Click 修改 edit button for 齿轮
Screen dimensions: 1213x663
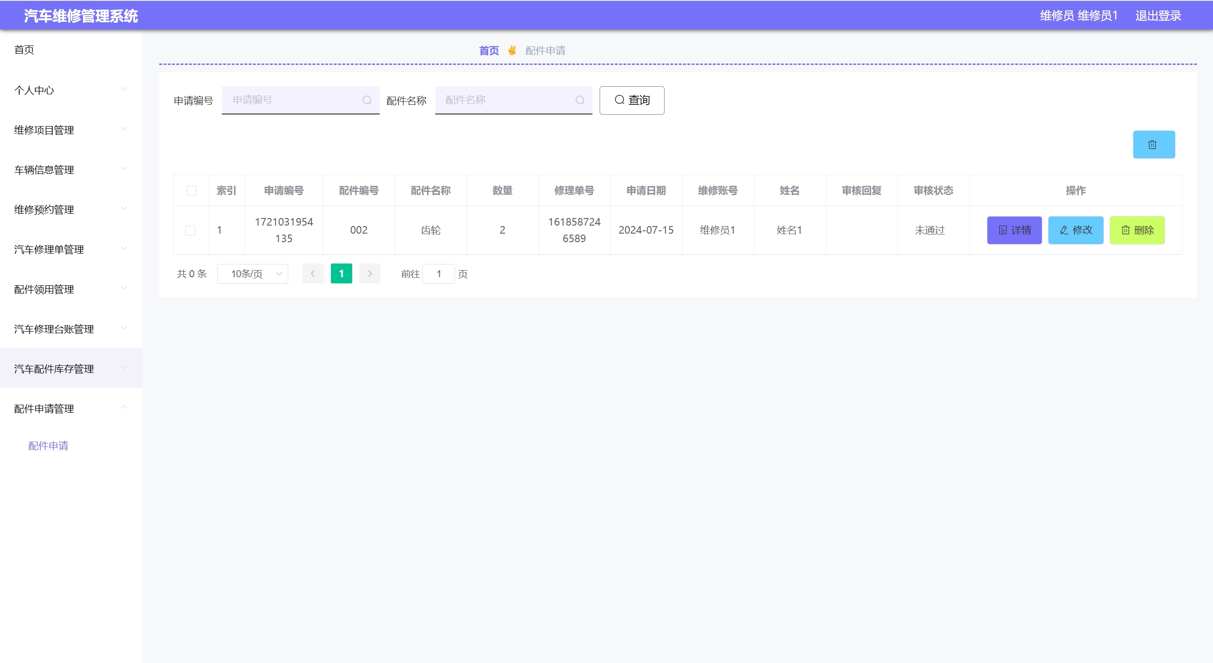[1075, 230]
